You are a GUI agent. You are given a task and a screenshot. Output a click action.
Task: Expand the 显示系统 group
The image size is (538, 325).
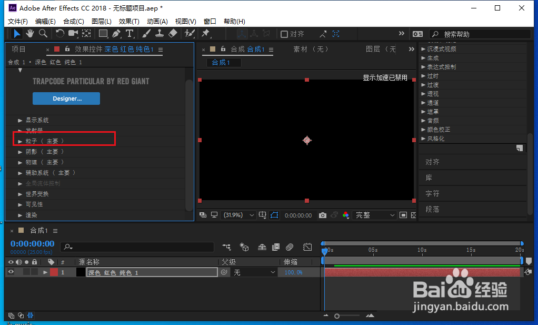pos(20,121)
